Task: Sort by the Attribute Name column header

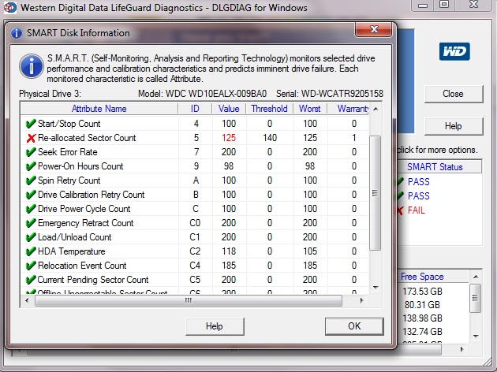Action: pos(99,109)
